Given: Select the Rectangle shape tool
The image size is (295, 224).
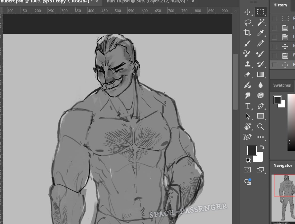Looking at the screenshot, I should click(261, 116).
